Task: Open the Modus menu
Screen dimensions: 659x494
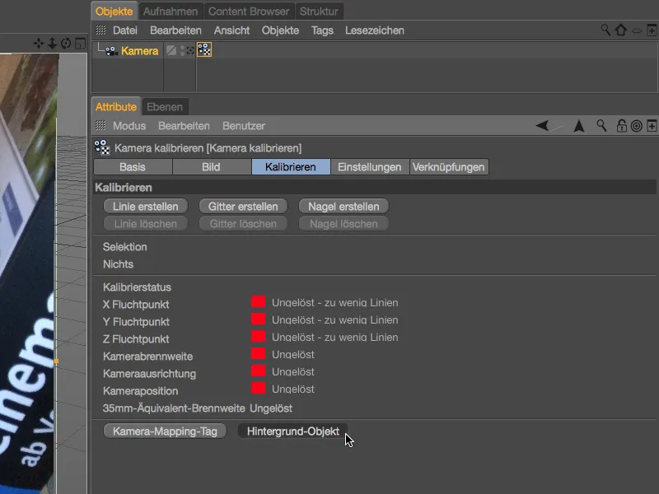Action: point(129,126)
